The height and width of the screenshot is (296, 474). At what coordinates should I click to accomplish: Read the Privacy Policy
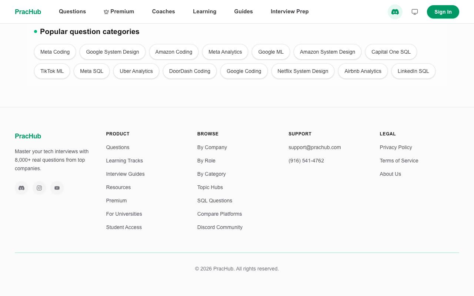point(396,147)
